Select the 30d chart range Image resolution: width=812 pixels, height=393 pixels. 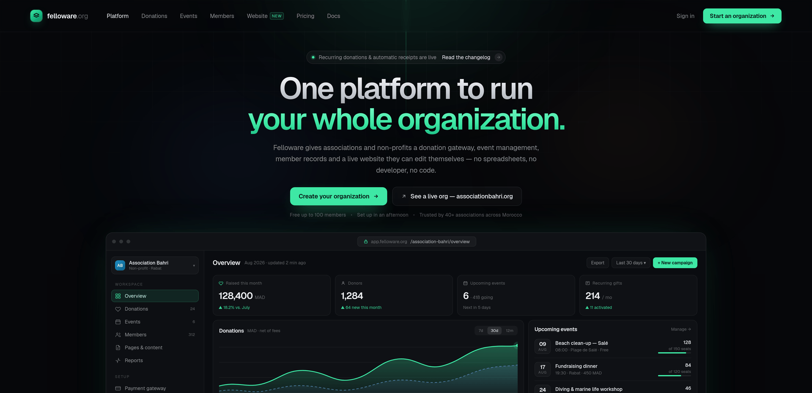(x=494, y=331)
